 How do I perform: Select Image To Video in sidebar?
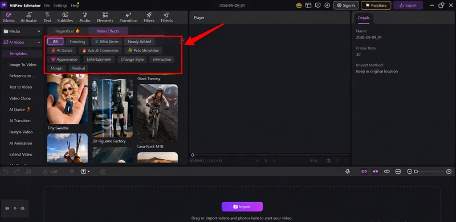pos(23,65)
